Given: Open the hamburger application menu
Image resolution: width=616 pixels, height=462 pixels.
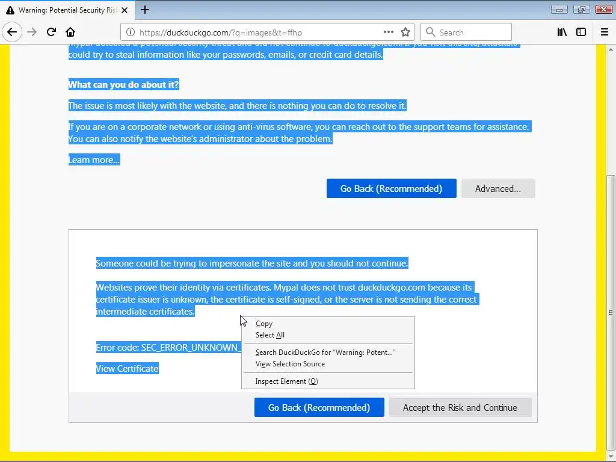Looking at the screenshot, I should 605,32.
